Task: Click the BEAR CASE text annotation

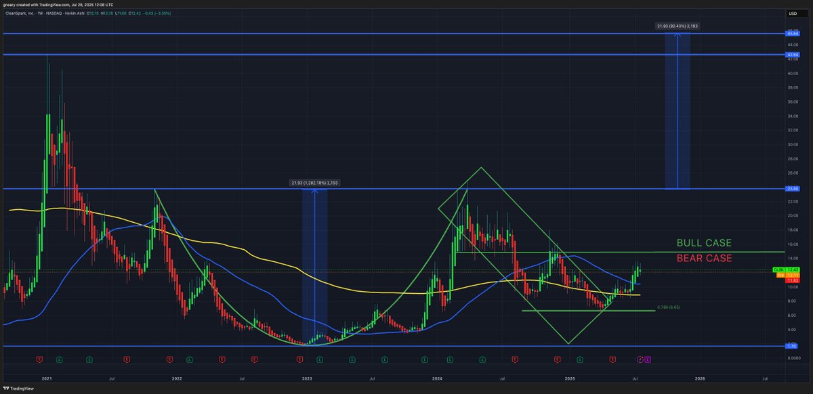Action: tap(704, 258)
